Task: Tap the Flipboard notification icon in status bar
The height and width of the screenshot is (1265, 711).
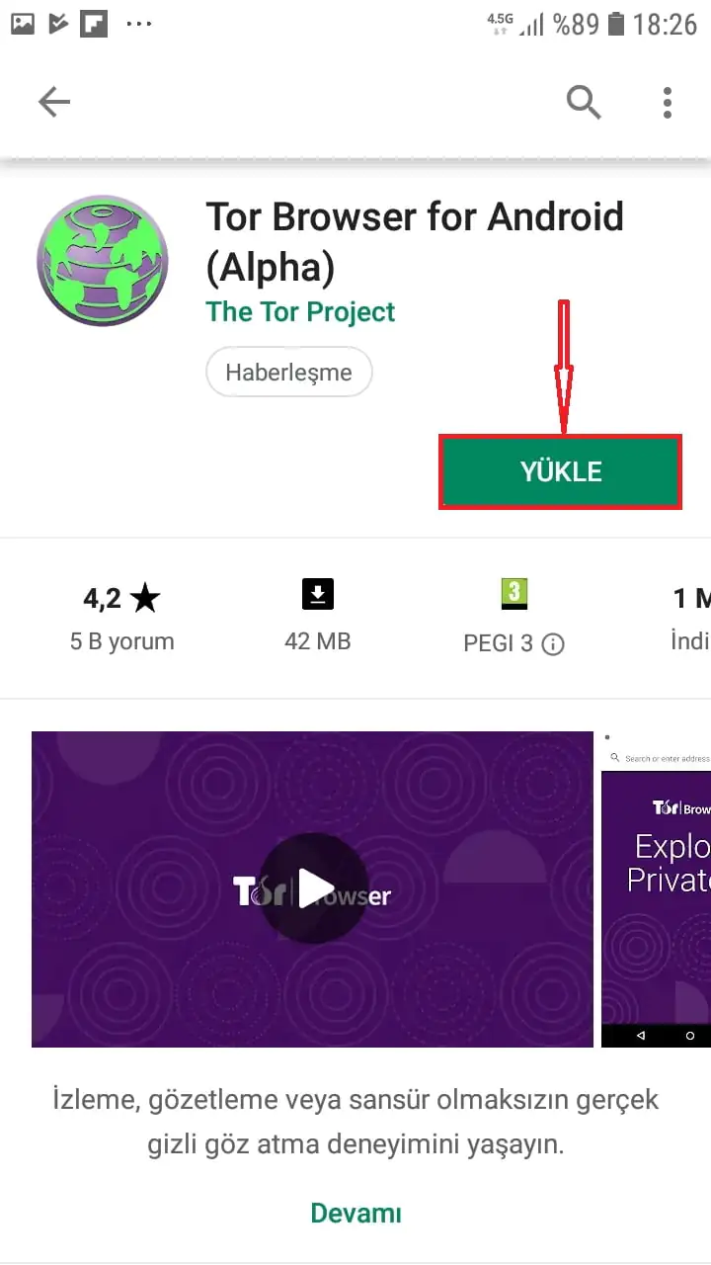Action: 94,24
